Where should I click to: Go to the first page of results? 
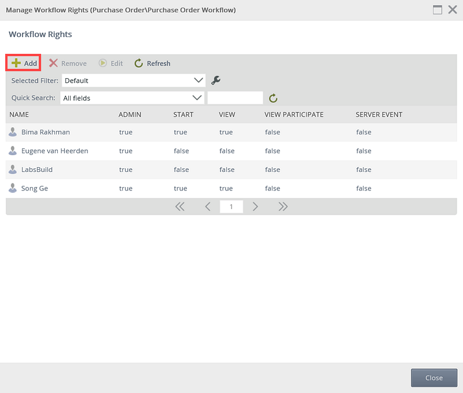pyautogui.click(x=180, y=207)
